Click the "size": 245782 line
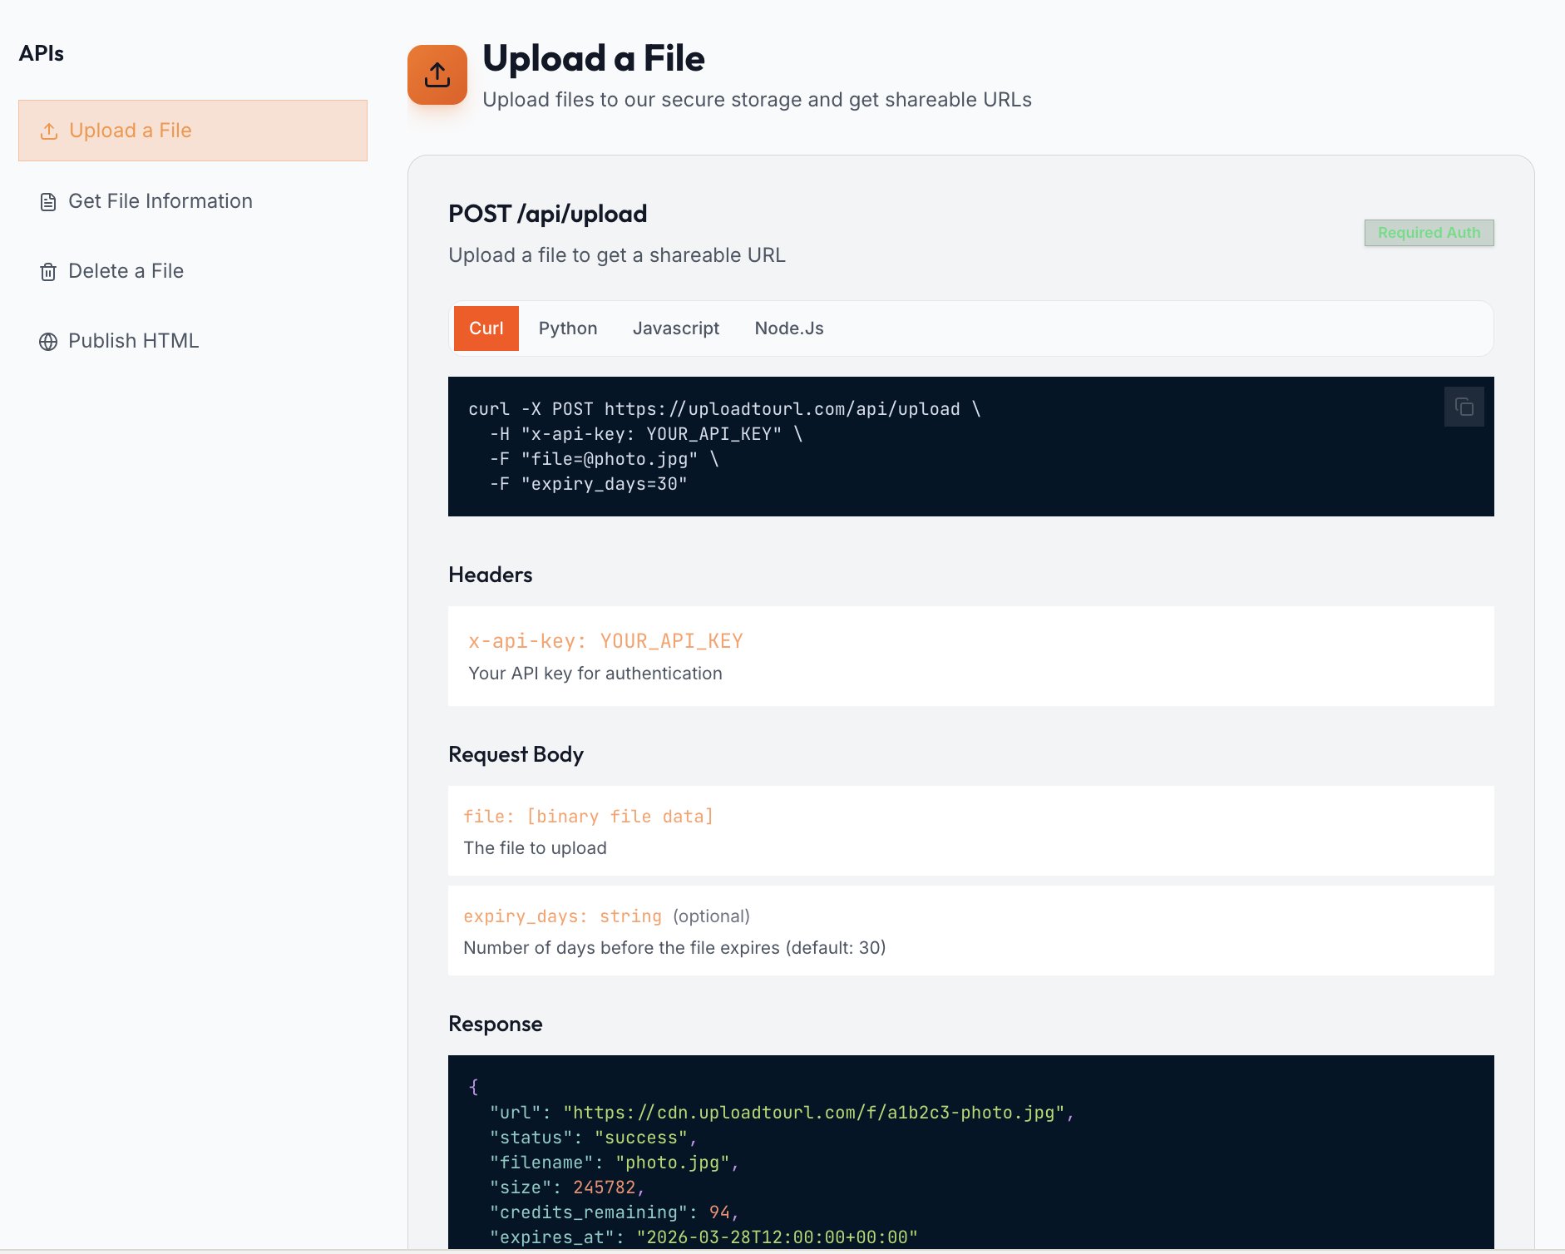Image resolution: width=1565 pixels, height=1254 pixels. pos(567,1187)
